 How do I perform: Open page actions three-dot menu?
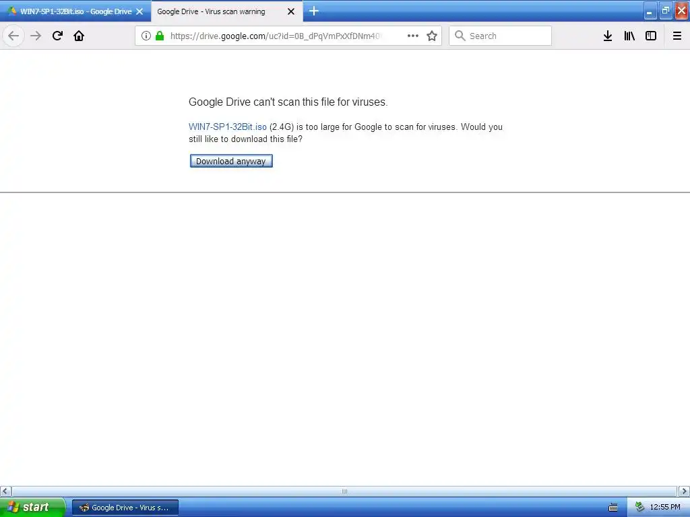pyautogui.click(x=413, y=36)
